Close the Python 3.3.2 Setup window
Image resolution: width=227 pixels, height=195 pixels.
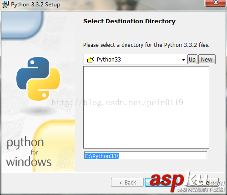tap(215, 3)
